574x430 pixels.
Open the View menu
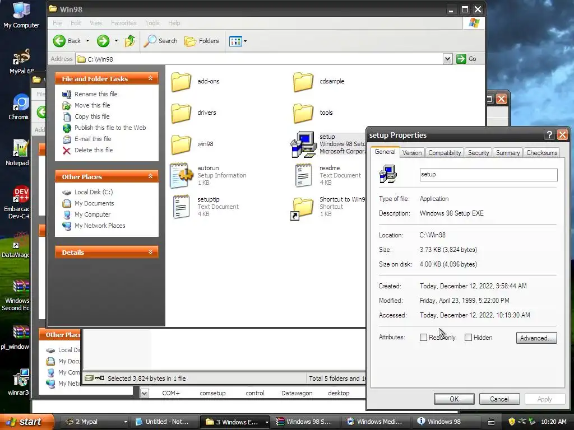pos(96,22)
